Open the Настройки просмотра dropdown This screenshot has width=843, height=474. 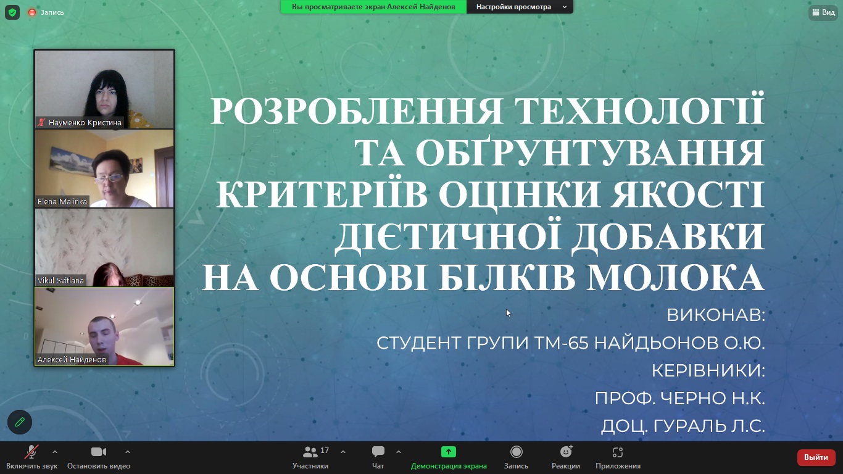tap(520, 7)
